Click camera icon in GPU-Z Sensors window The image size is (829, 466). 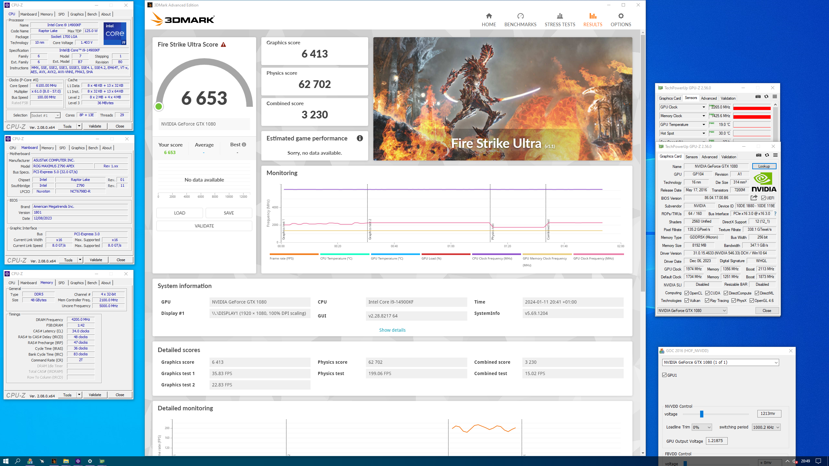pos(758,96)
